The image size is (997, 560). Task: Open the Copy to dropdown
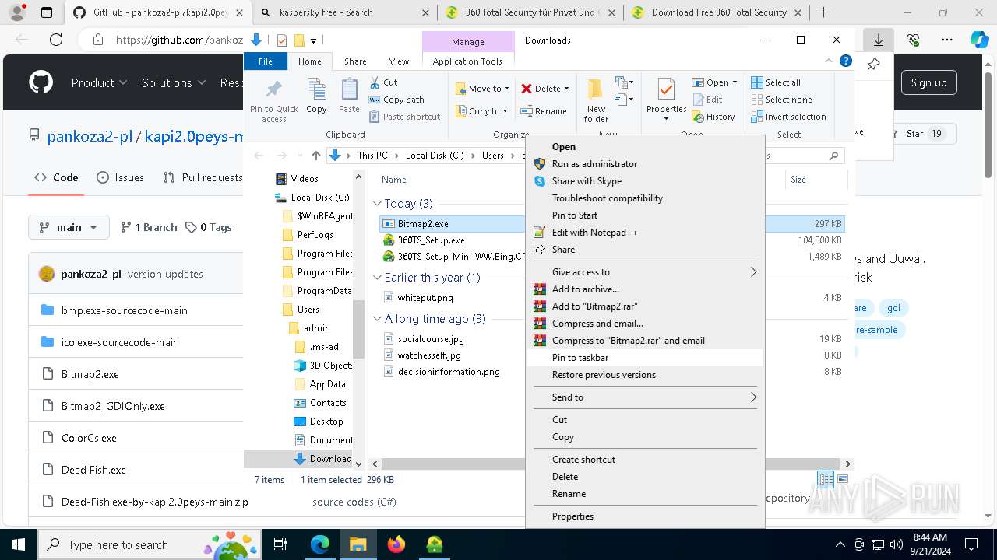(481, 111)
